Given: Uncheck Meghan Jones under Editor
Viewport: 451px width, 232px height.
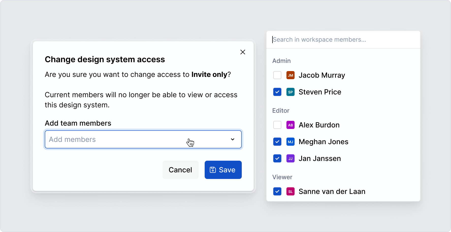Looking at the screenshot, I should pos(277,142).
